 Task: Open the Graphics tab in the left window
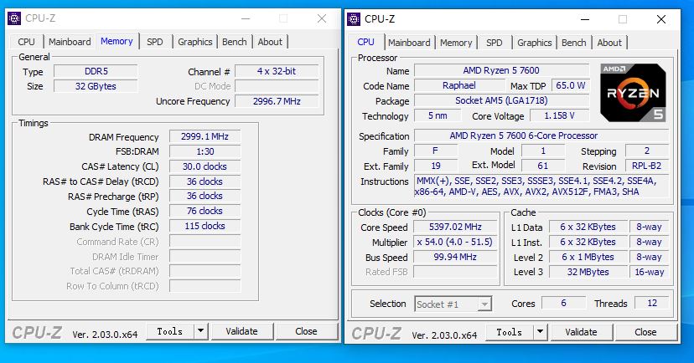[195, 42]
